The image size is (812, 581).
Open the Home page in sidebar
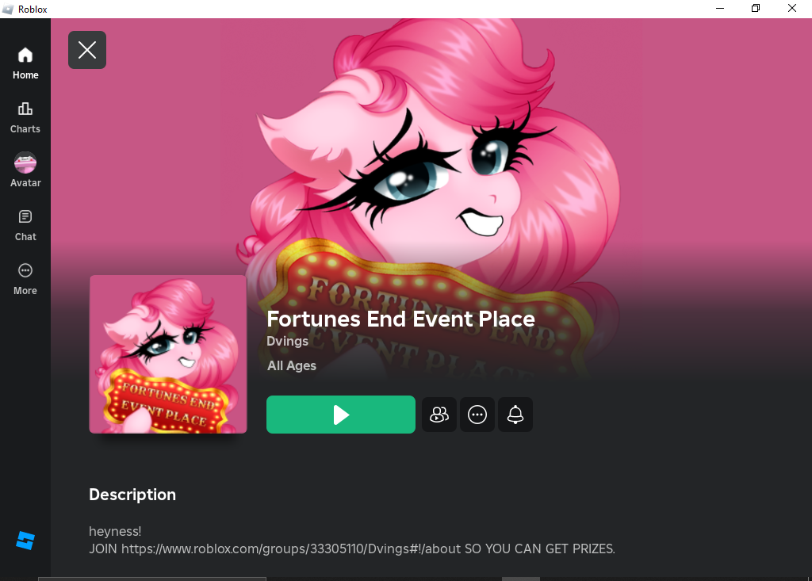(25, 63)
